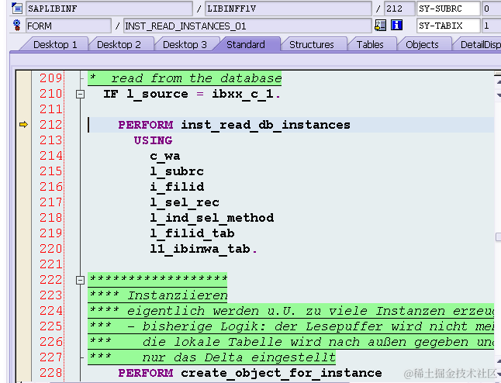Open the Desktop 3 tab
The height and width of the screenshot is (383, 501).
185,44
